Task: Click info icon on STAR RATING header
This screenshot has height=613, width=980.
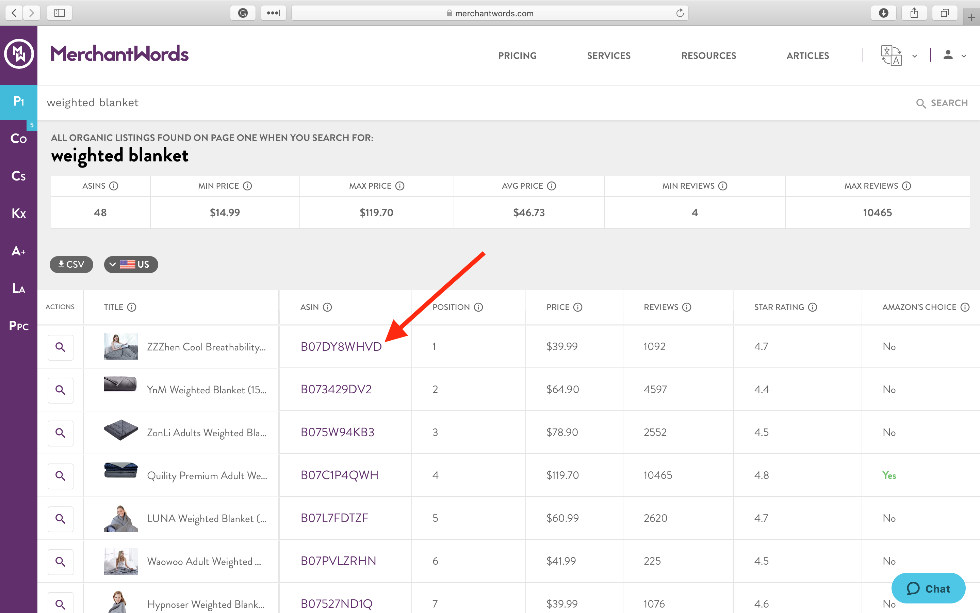Action: pos(813,307)
